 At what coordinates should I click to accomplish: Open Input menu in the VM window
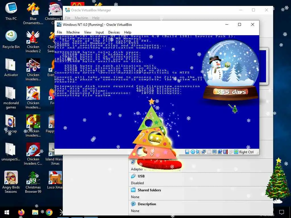pyautogui.click(x=100, y=32)
